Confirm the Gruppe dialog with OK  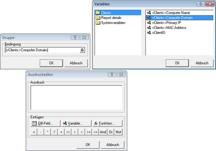pos(51,63)
